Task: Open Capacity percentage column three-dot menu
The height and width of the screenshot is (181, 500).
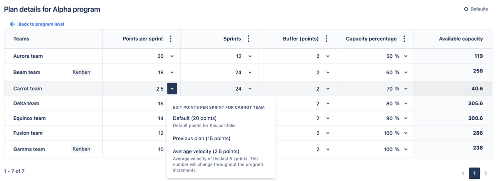Action: [404, 39]
